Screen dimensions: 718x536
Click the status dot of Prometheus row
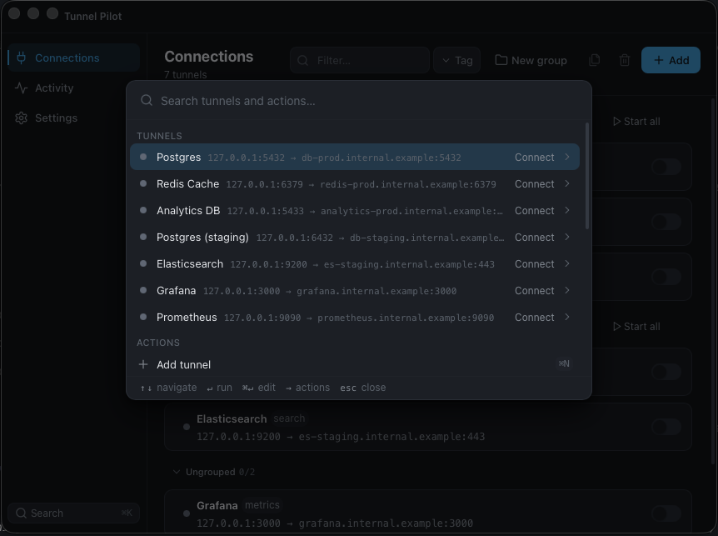click(x=143, y=317)
